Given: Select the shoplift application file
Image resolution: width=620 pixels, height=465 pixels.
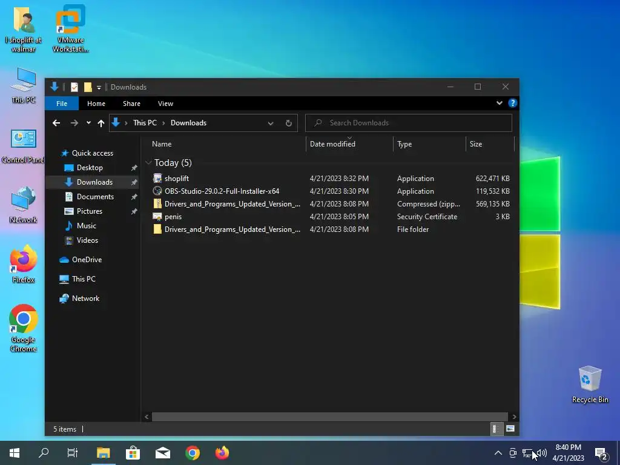Looking at the screenshot, I should tap(331, 179).
